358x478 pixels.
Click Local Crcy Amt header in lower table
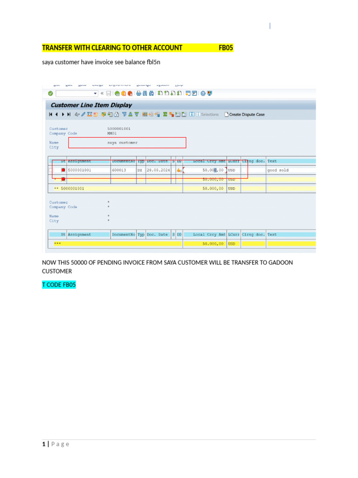(209, 234)
